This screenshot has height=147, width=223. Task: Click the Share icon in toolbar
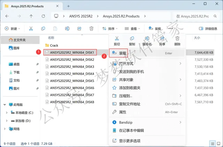pyautogui.click(x=79, y=29)
